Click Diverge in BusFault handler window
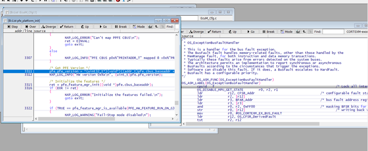The image size is (368, 151). [196, 32]
